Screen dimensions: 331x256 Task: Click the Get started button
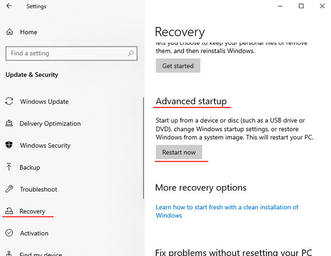pos(178,66)
